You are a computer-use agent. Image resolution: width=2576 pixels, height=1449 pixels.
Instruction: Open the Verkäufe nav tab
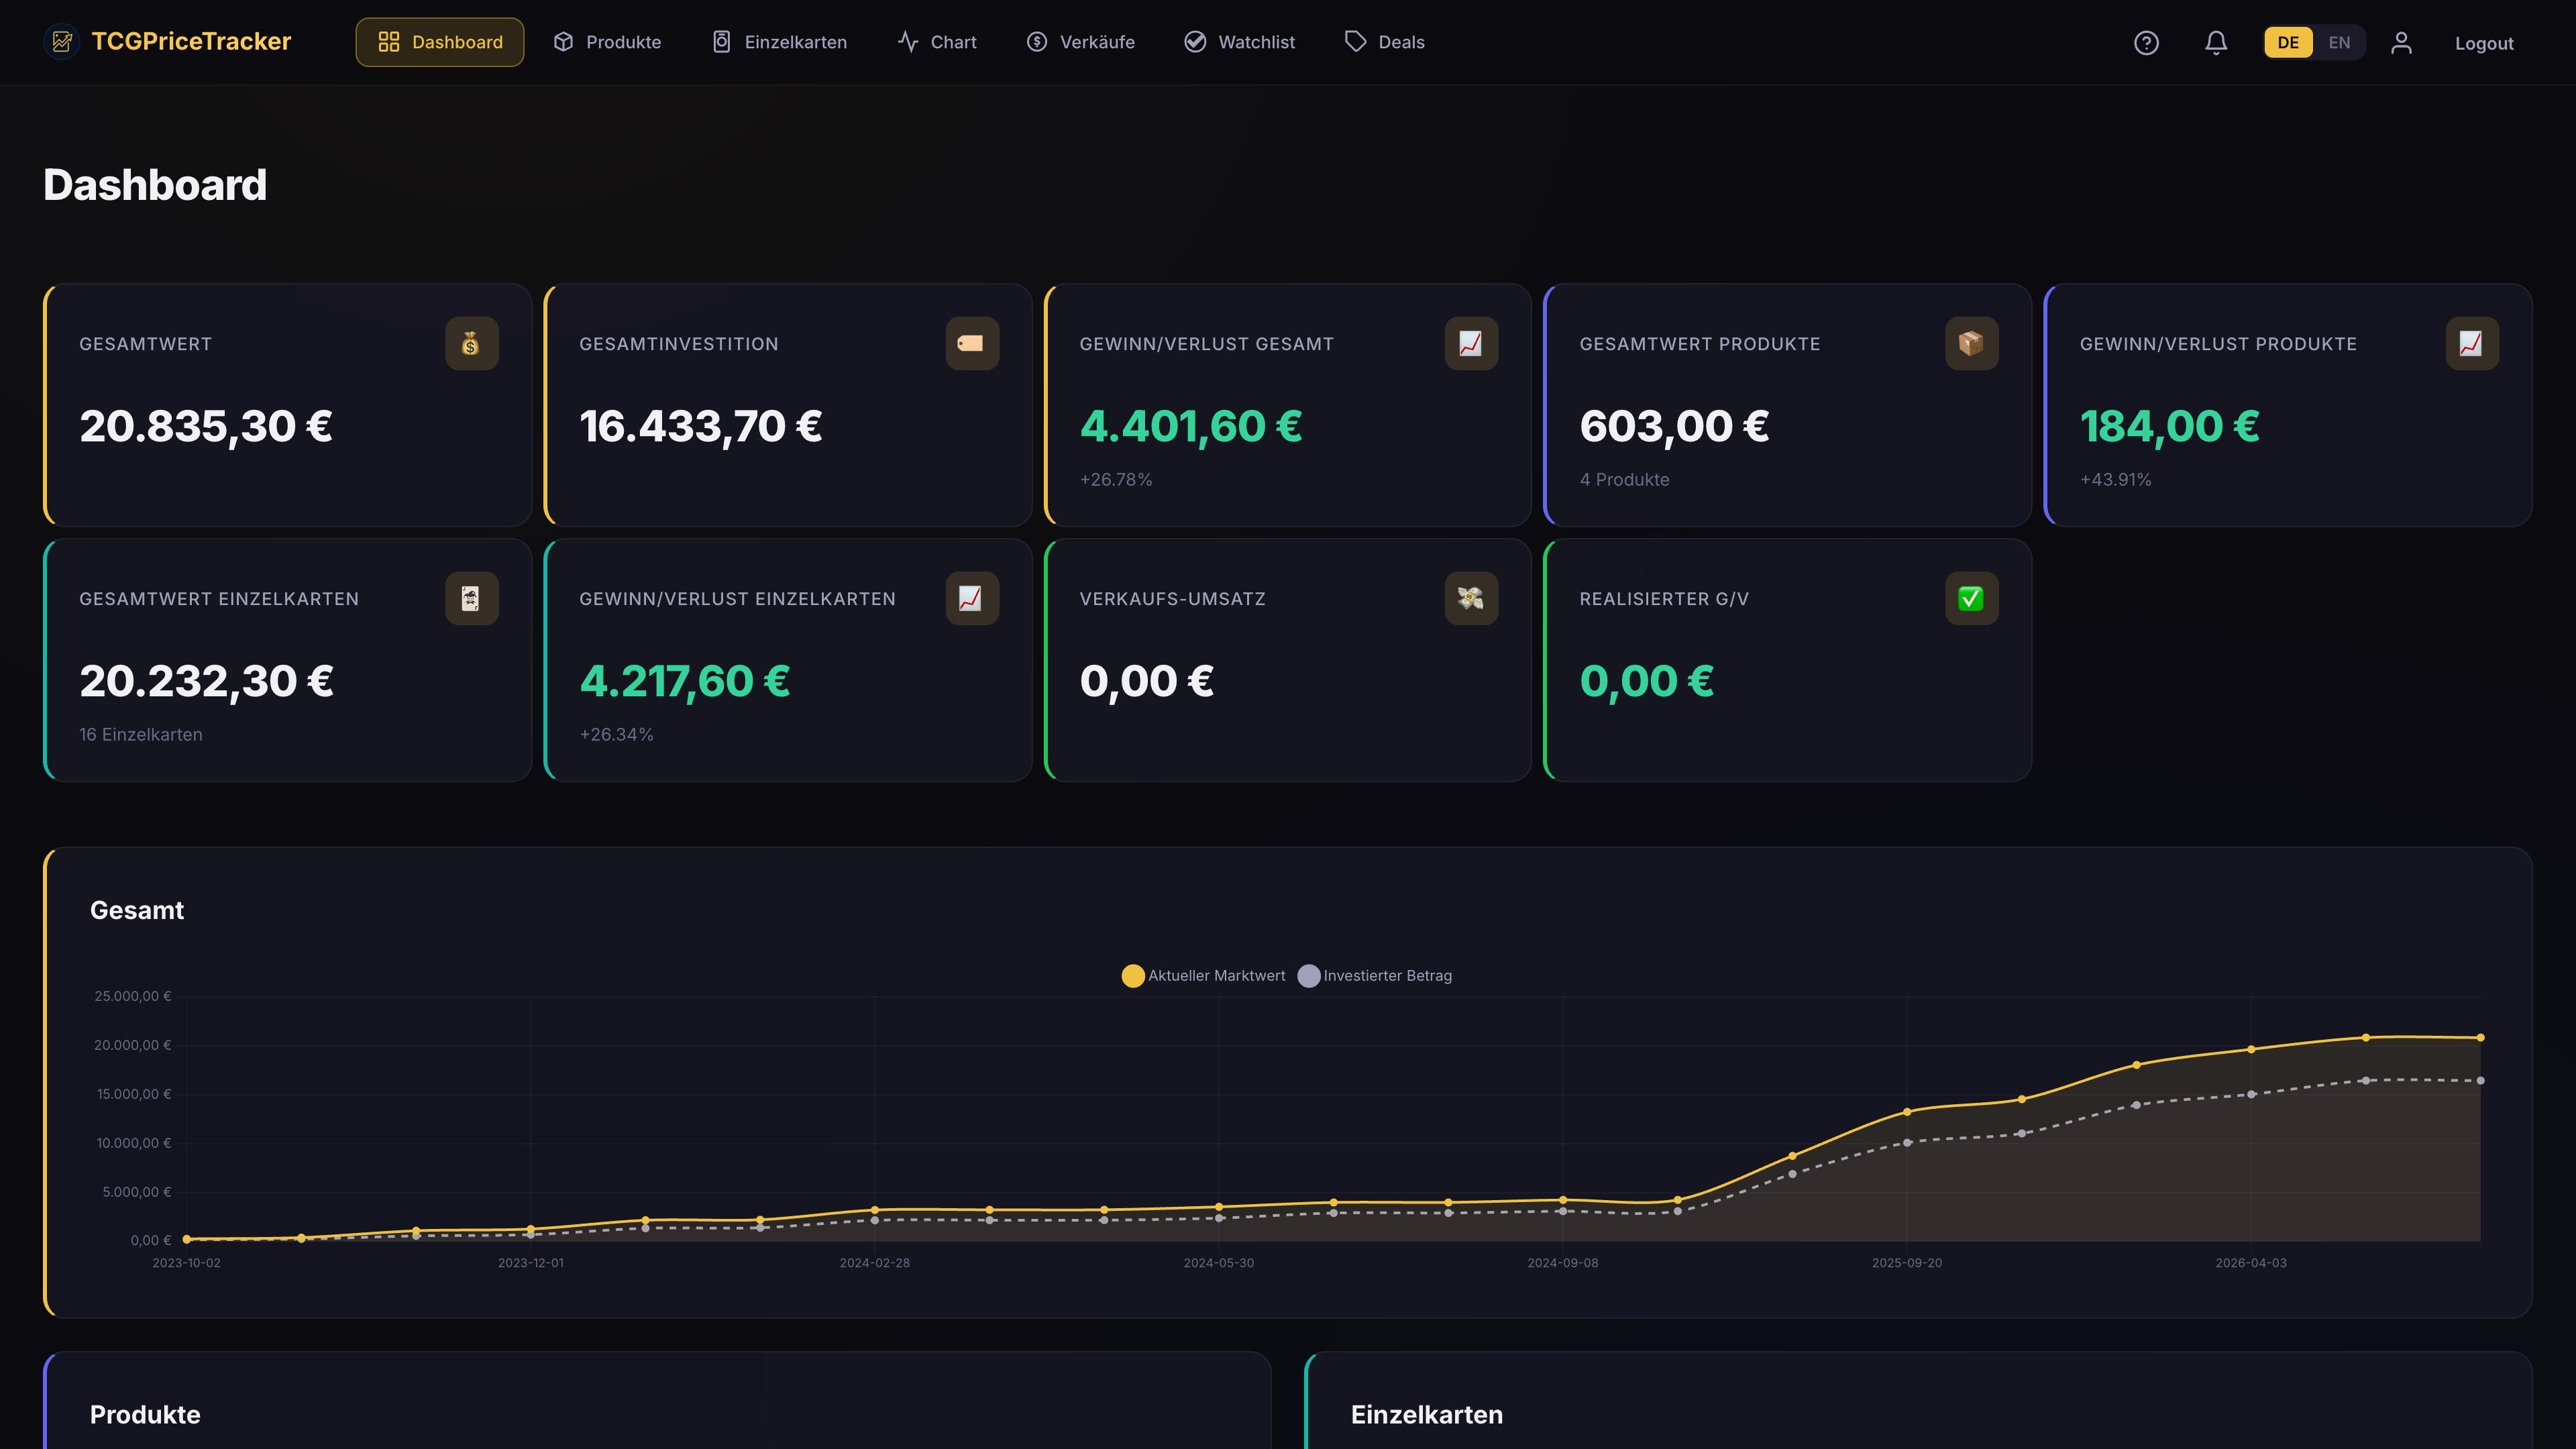point(1081,42)
